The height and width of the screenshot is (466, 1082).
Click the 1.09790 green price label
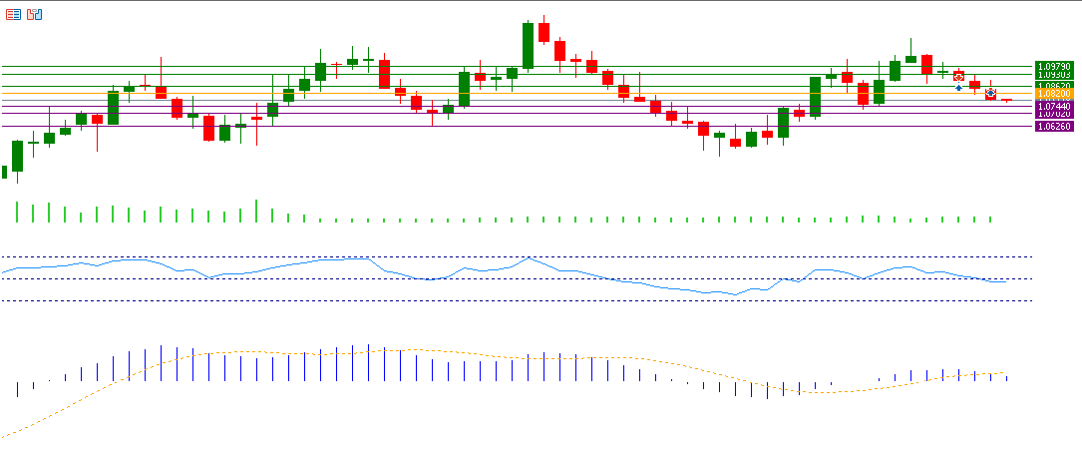pyautogui.click(x=1053, y=66)
